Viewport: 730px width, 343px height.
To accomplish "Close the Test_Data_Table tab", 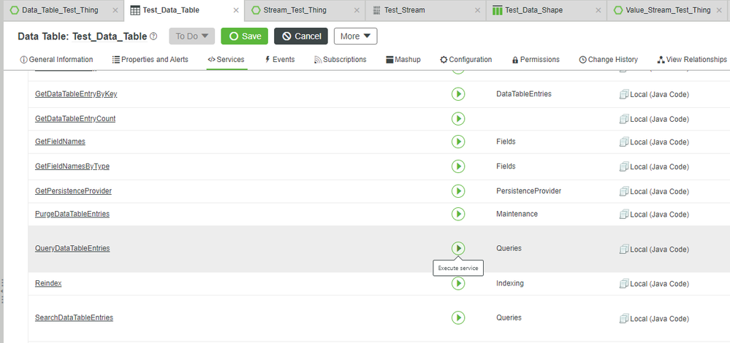I will click(236, 10).
